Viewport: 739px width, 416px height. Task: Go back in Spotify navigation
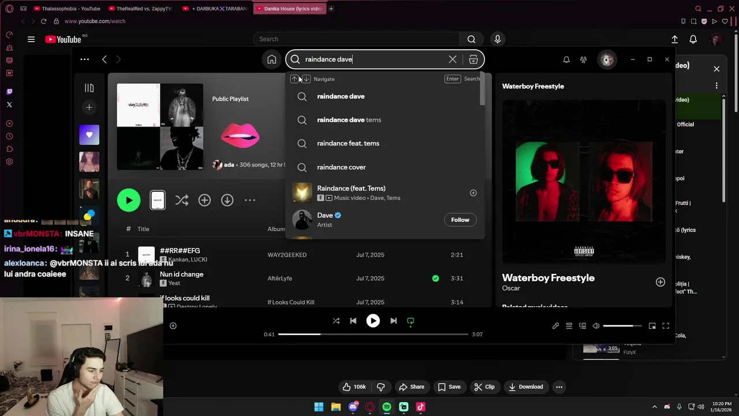coord(104,59)
